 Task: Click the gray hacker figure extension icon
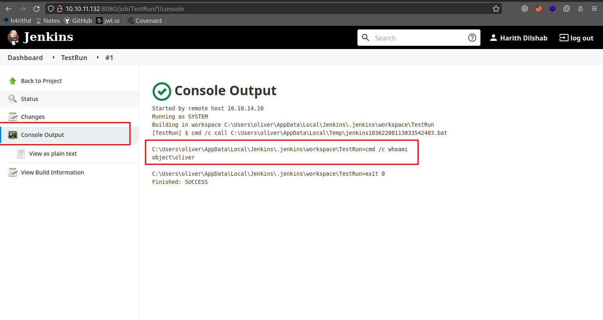tap(580, 9)
